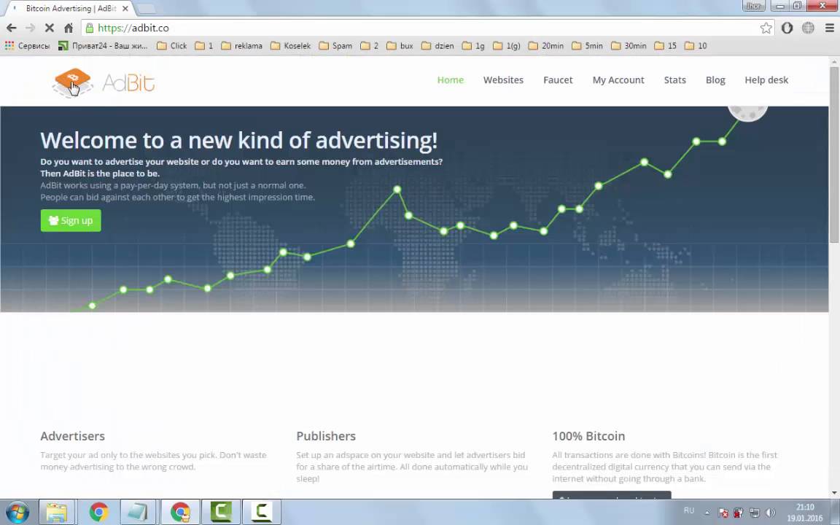840x525 pixels.
Task: Click the browser forward arrow
Action: pos(30,28)
